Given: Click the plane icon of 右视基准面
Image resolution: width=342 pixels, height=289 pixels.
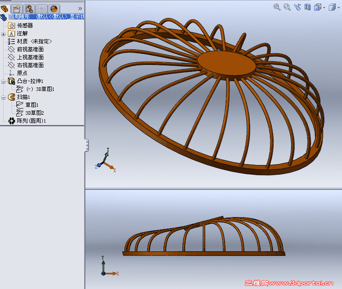Looking at the screenshot, I should click(11, 65).
